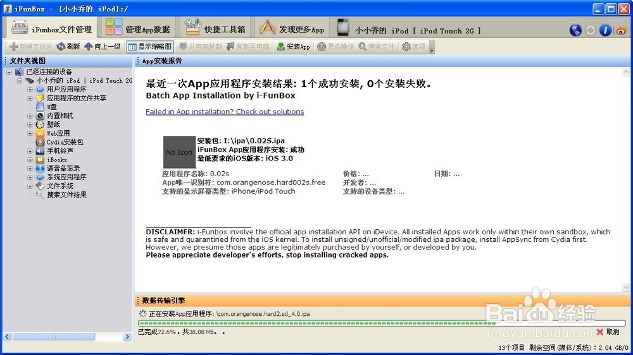The height and width of the screenshot is (355, 633).
Task: Click the 文件夹视图 panel header
Action: tap(67, 61)
